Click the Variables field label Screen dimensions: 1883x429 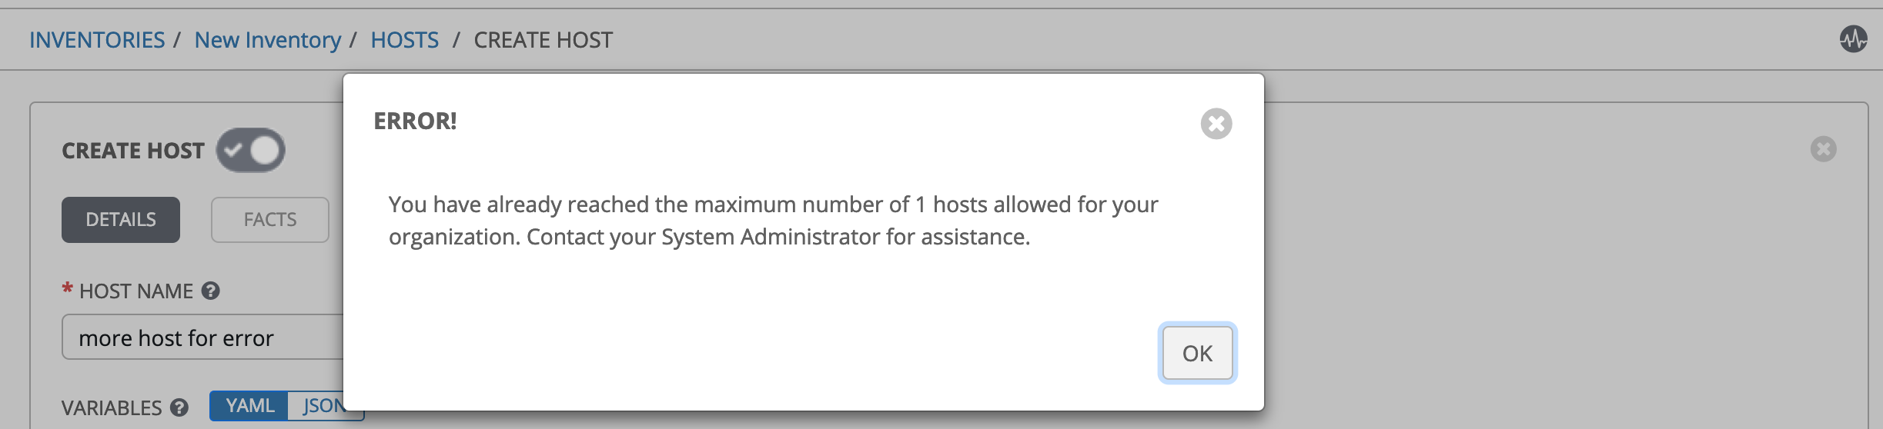tap(112, 407)
